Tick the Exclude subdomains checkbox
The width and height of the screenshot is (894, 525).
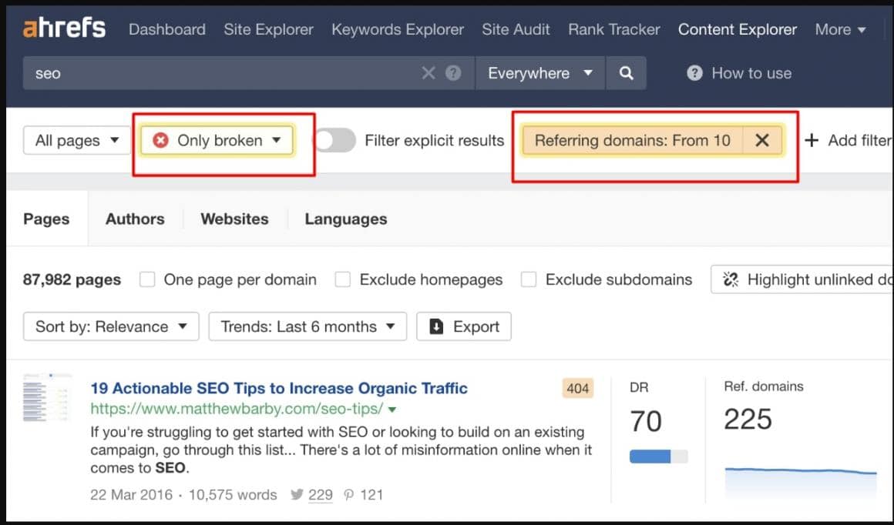529,279
